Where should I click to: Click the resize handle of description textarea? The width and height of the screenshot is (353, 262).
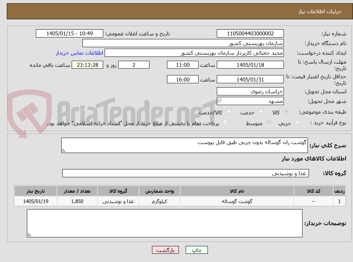tap(63, 150)
